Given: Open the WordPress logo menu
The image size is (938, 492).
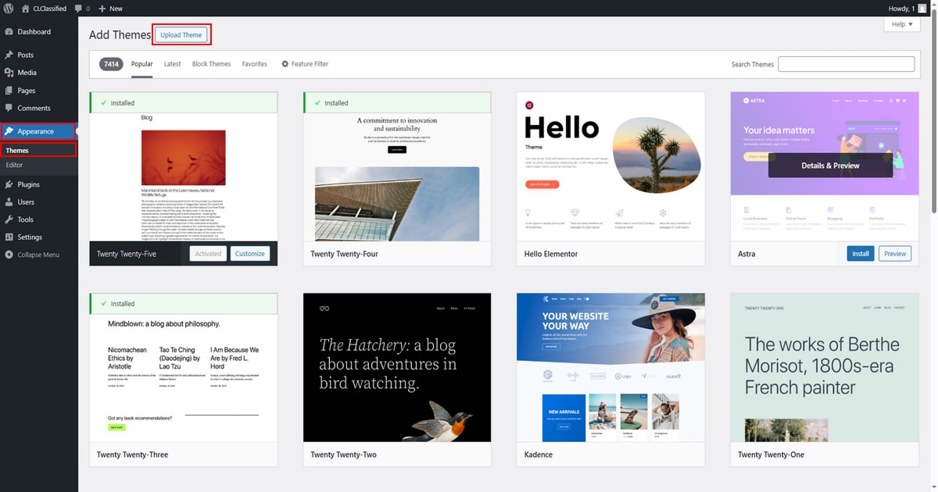Looking at the screenshot, I should (9, 8).
